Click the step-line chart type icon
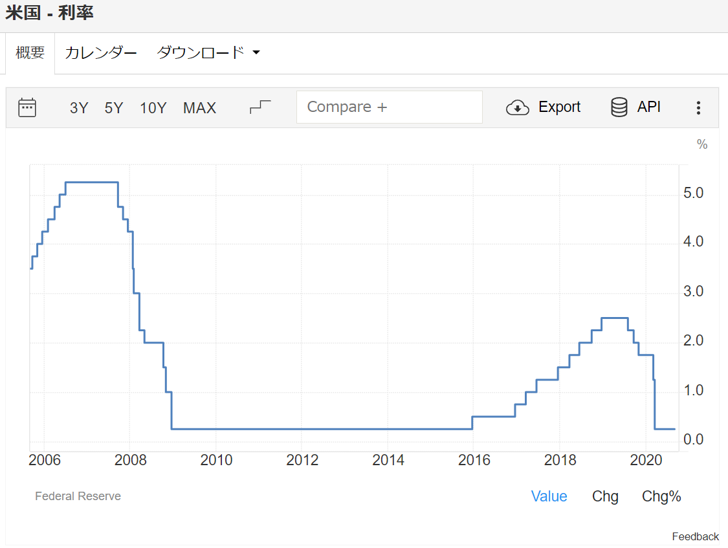This screenshot has height=548, width=728. click(260, 107)
